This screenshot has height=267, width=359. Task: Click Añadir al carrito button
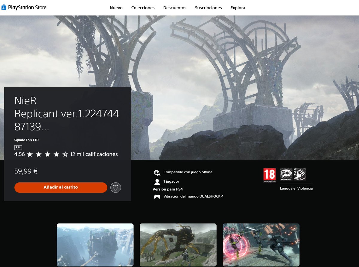pos(61,187)
